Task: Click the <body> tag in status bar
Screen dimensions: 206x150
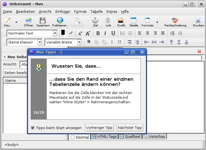Action: point(12,145)
